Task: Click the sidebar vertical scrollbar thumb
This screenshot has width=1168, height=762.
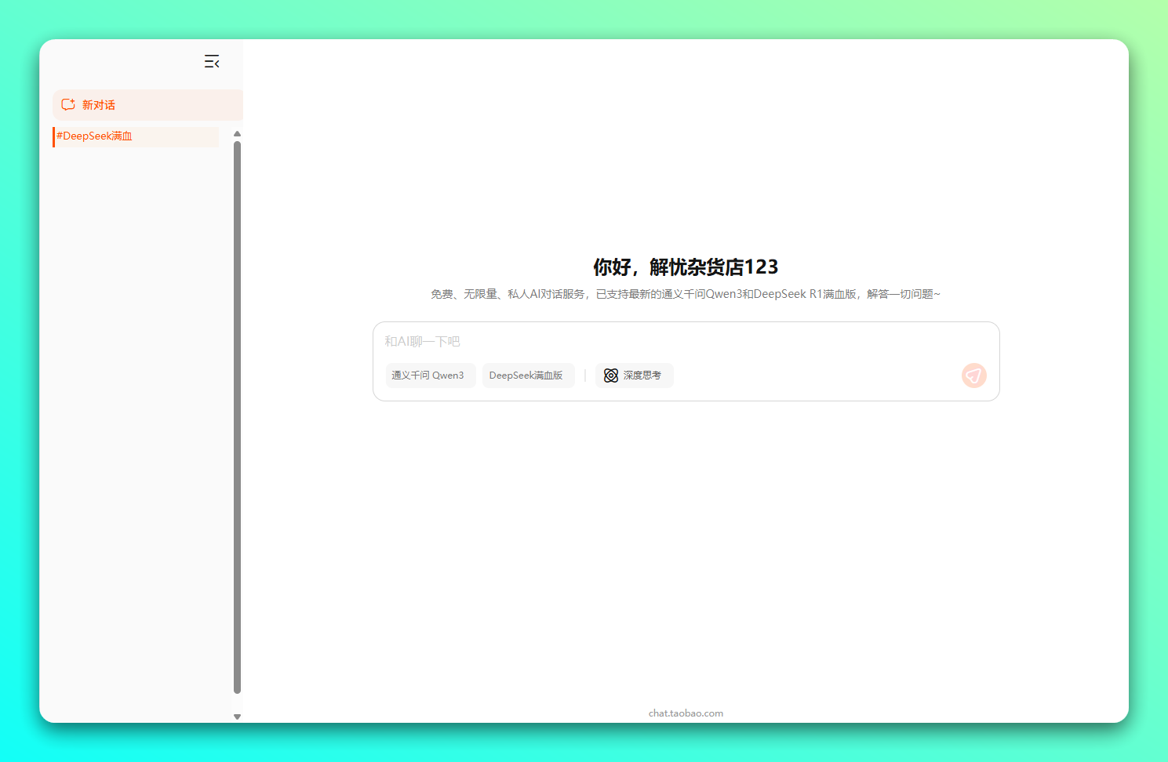Action: click(237, 417)
